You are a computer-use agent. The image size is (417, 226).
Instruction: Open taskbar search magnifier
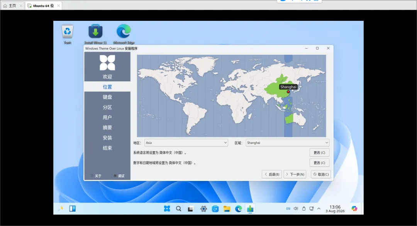pyautogui.click(x=179, y=209)
